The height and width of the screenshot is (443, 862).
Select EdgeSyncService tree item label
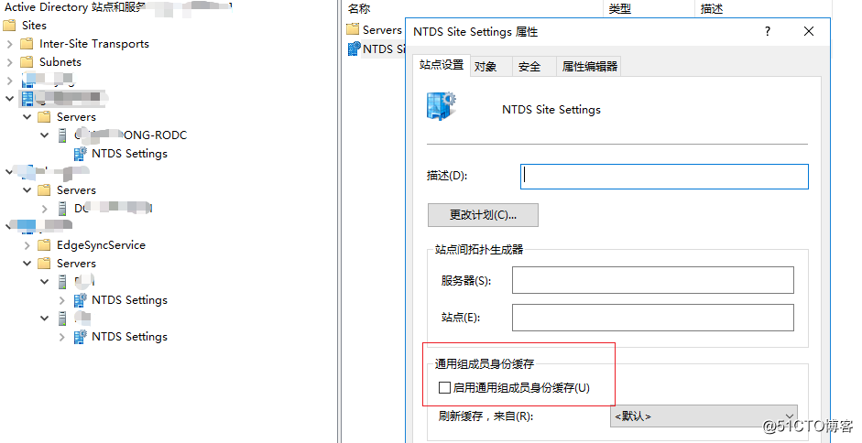[101, 245]
